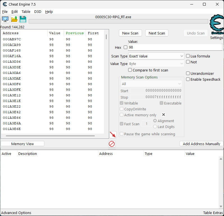Viewport: 224px width, 216px height.
Task: Copy selected addresses with red arrow icon
Action: coord(113,135)
